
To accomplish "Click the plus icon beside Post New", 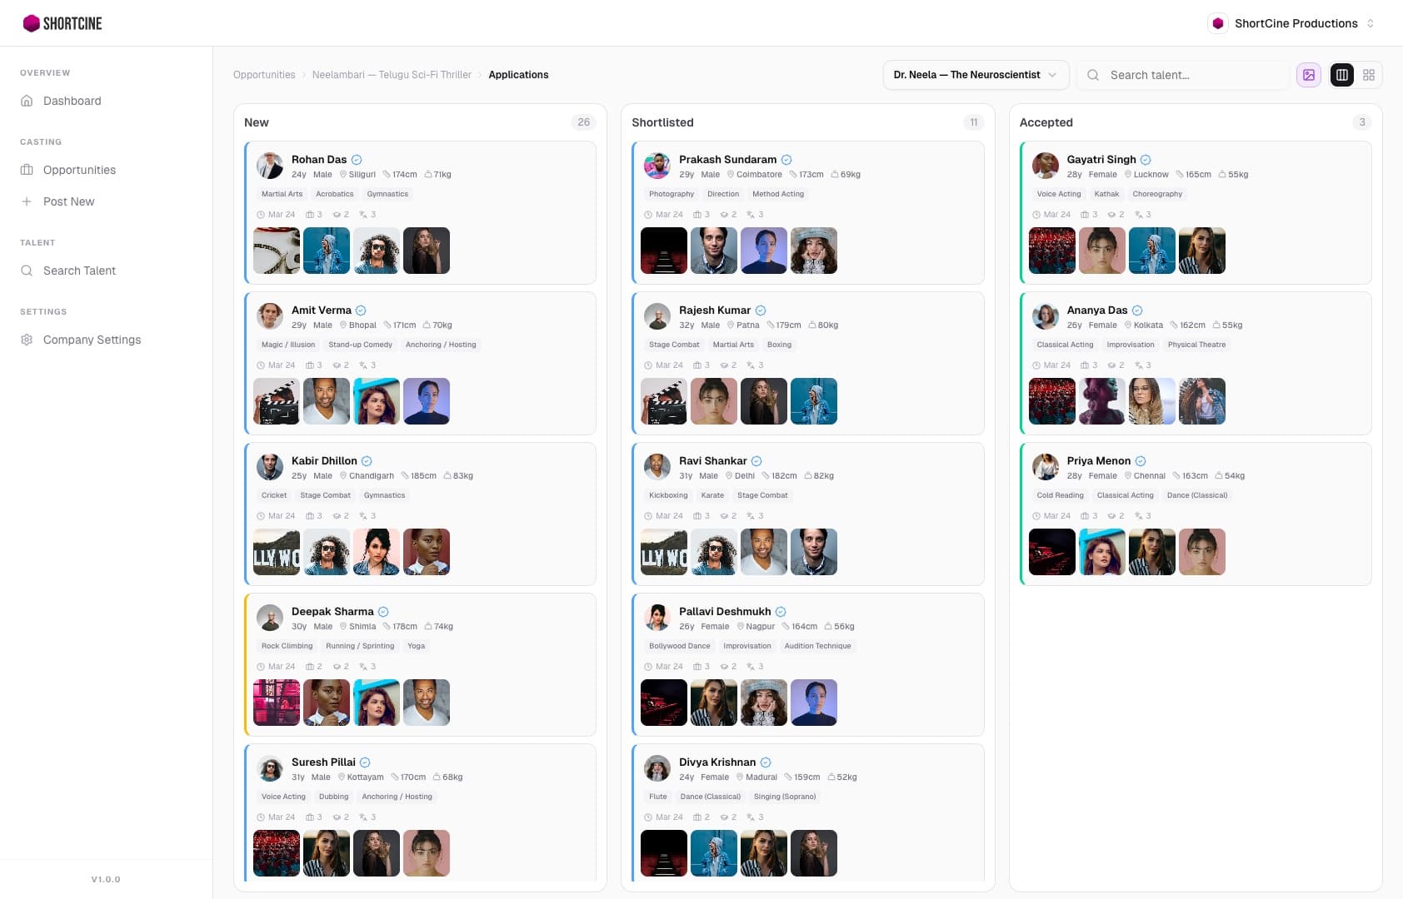I will click(27, 201).
